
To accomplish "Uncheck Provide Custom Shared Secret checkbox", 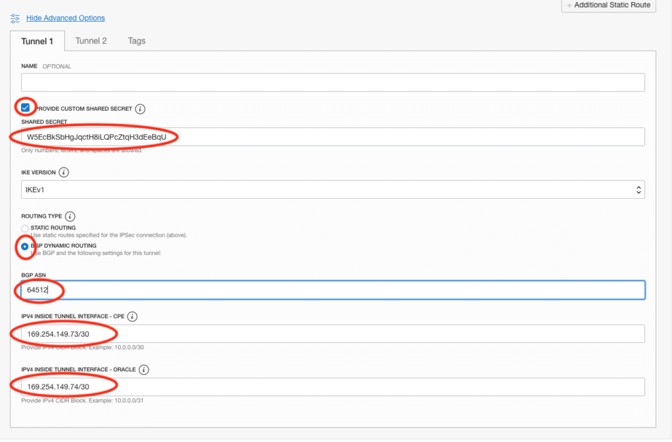I will click(26, 108).
